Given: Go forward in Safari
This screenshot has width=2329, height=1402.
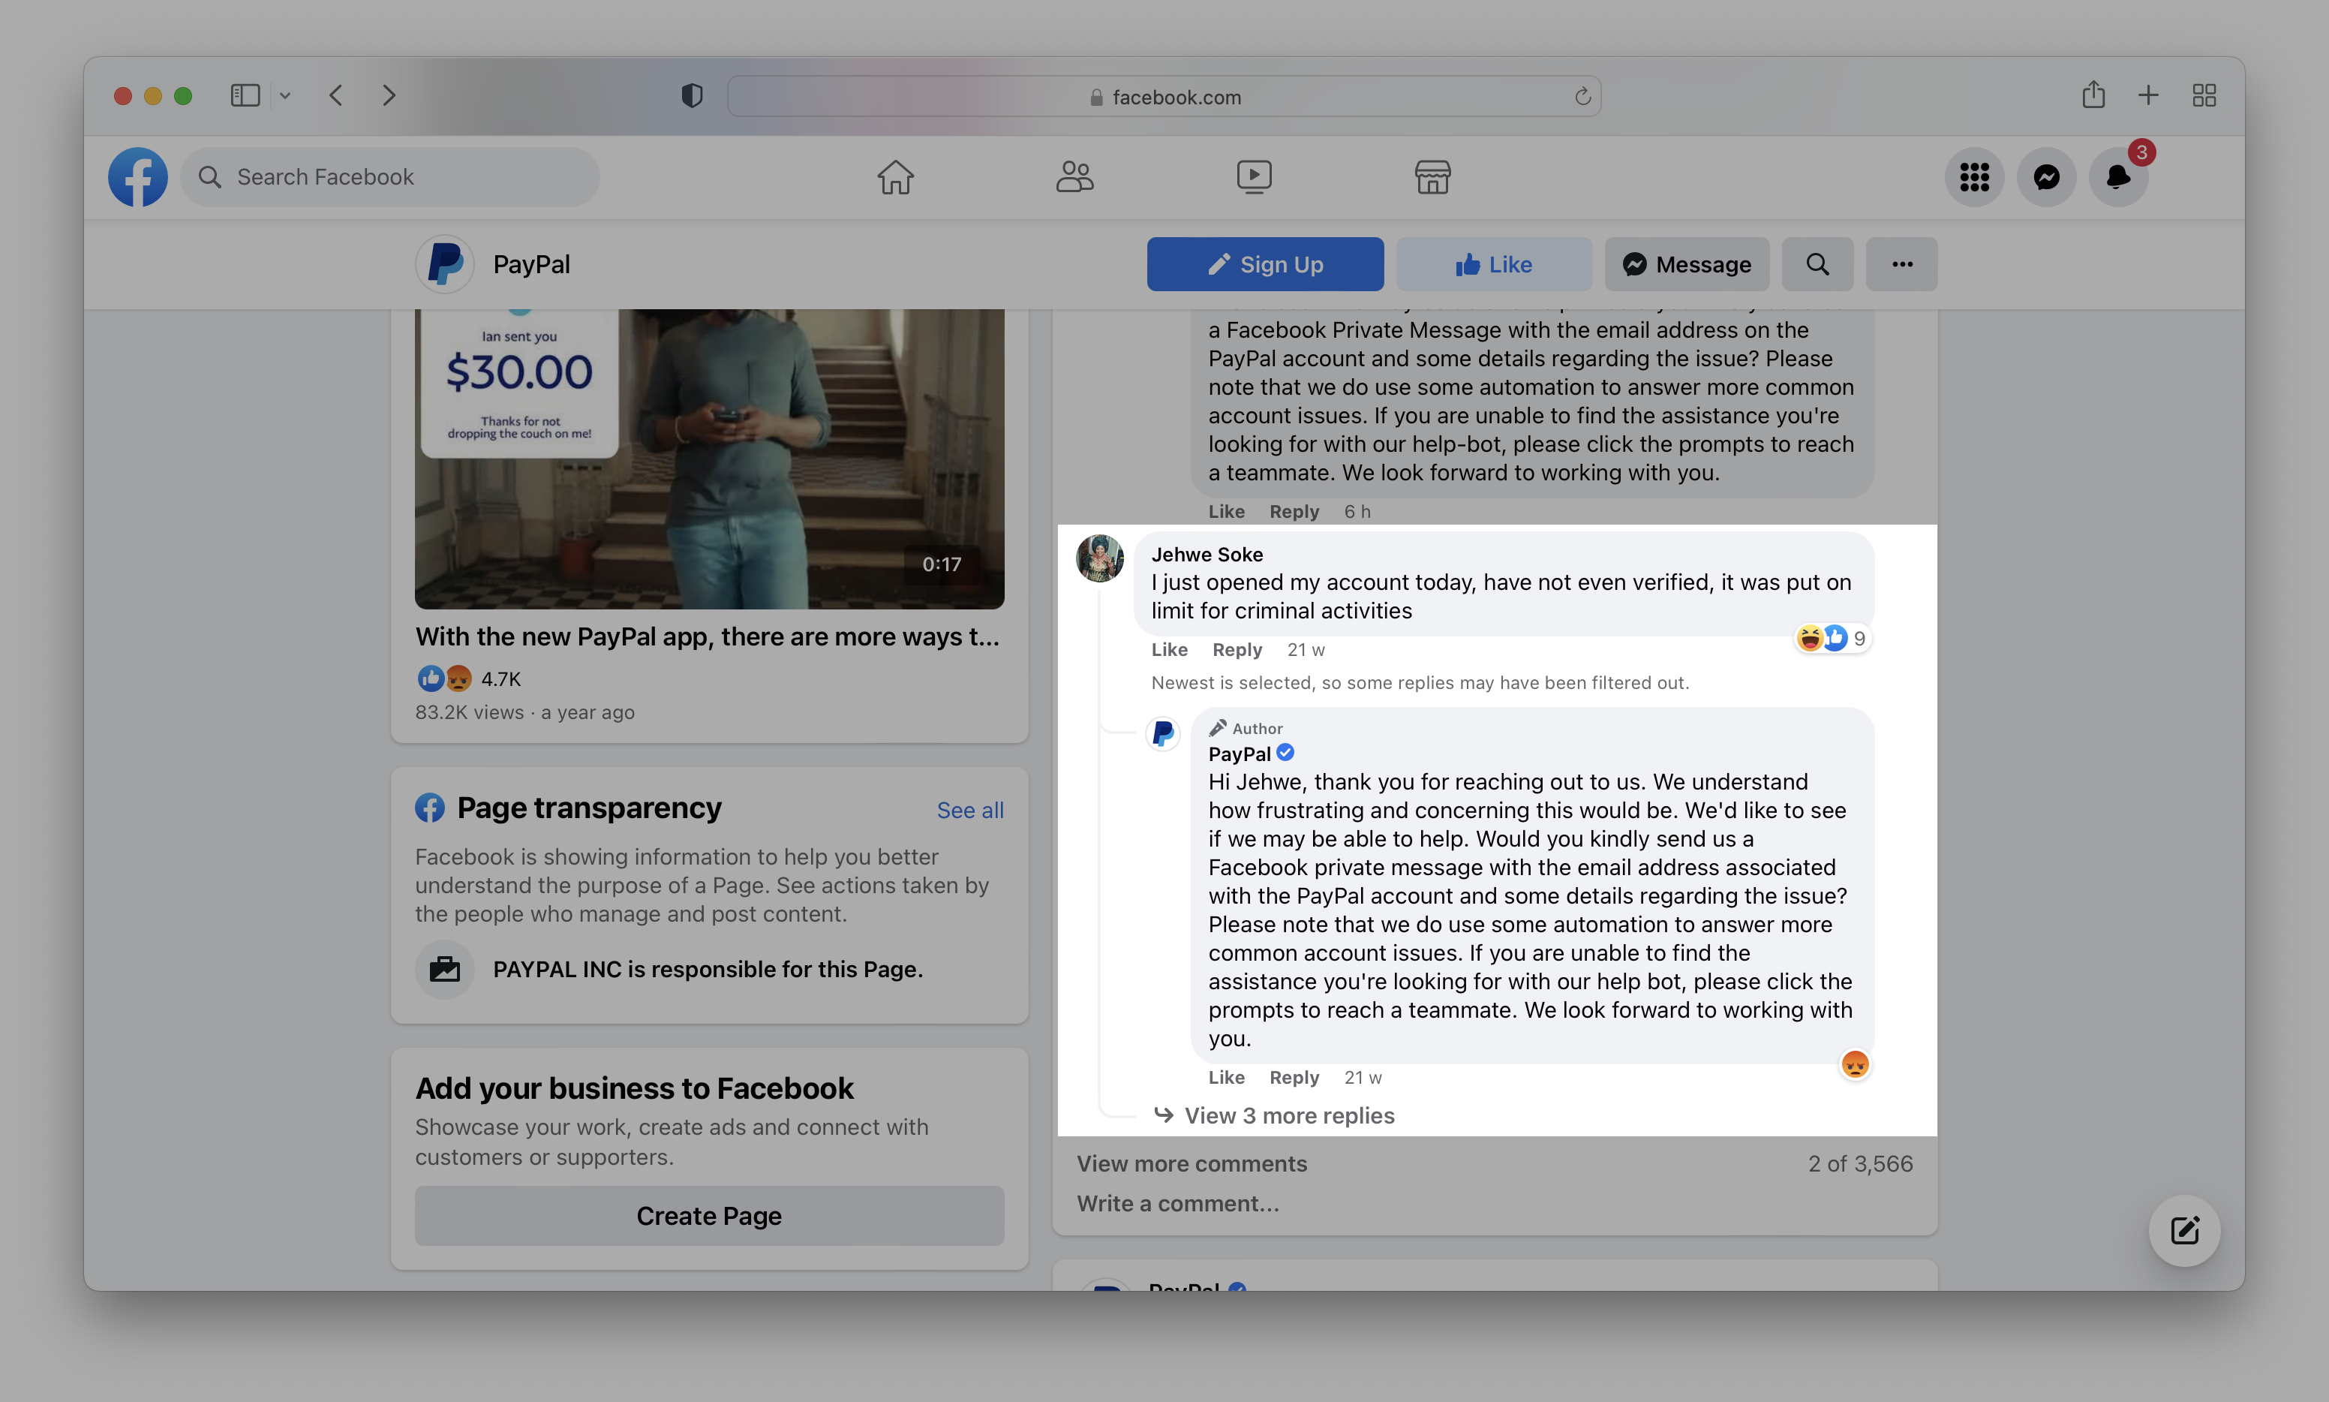Looking at the screenshot, I should (388, 95).
